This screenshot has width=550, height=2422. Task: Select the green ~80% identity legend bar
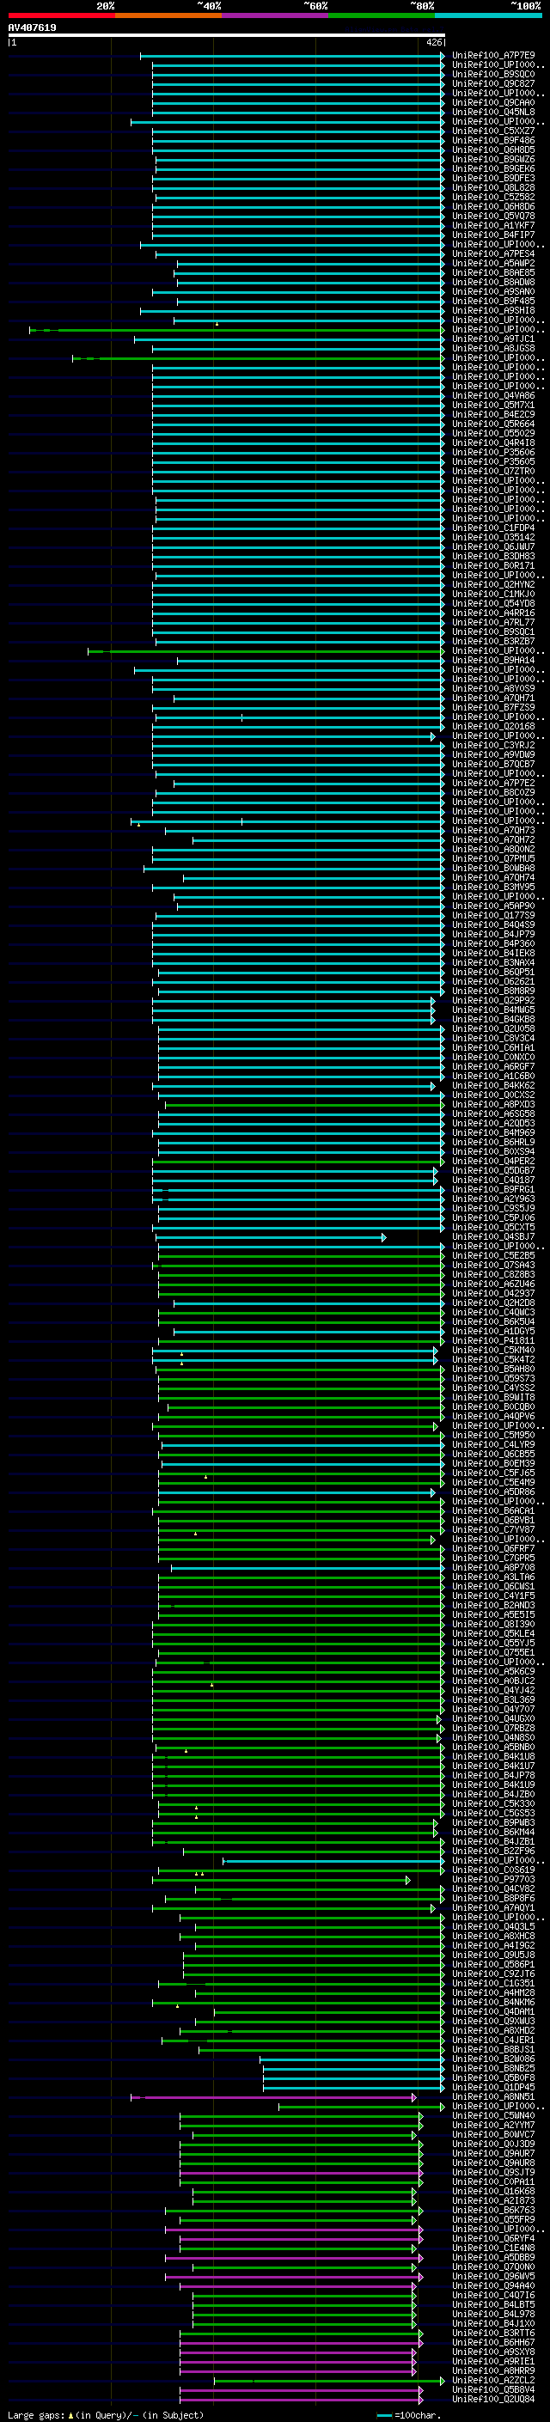coord(382,15)
